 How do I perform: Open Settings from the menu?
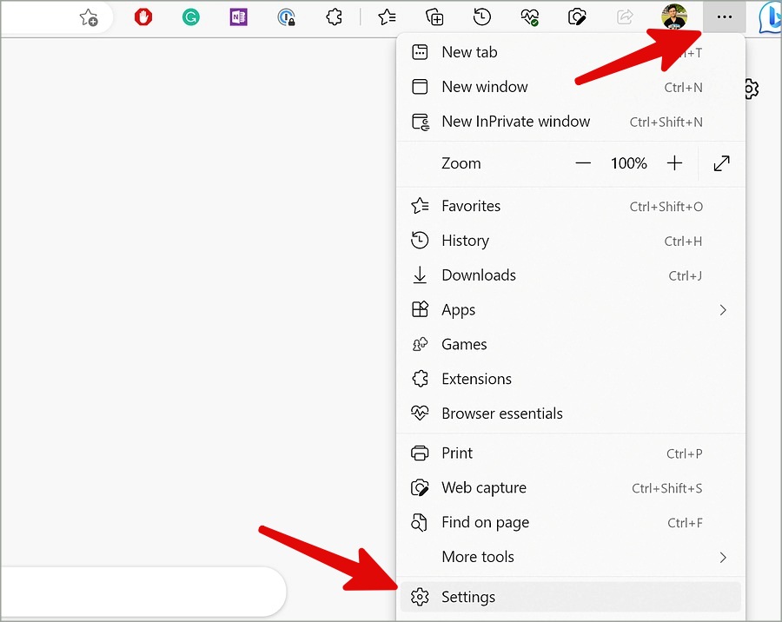coord(571,597)
